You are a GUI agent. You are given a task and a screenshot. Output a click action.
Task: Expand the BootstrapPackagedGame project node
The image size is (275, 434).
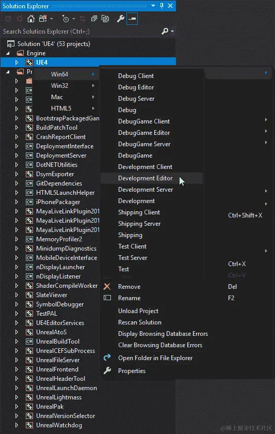17,118
